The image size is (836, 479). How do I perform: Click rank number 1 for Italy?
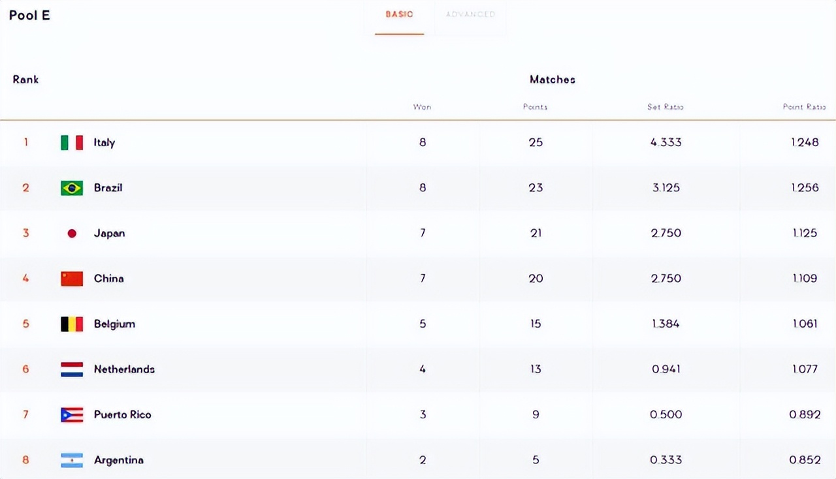coord(26,142)
